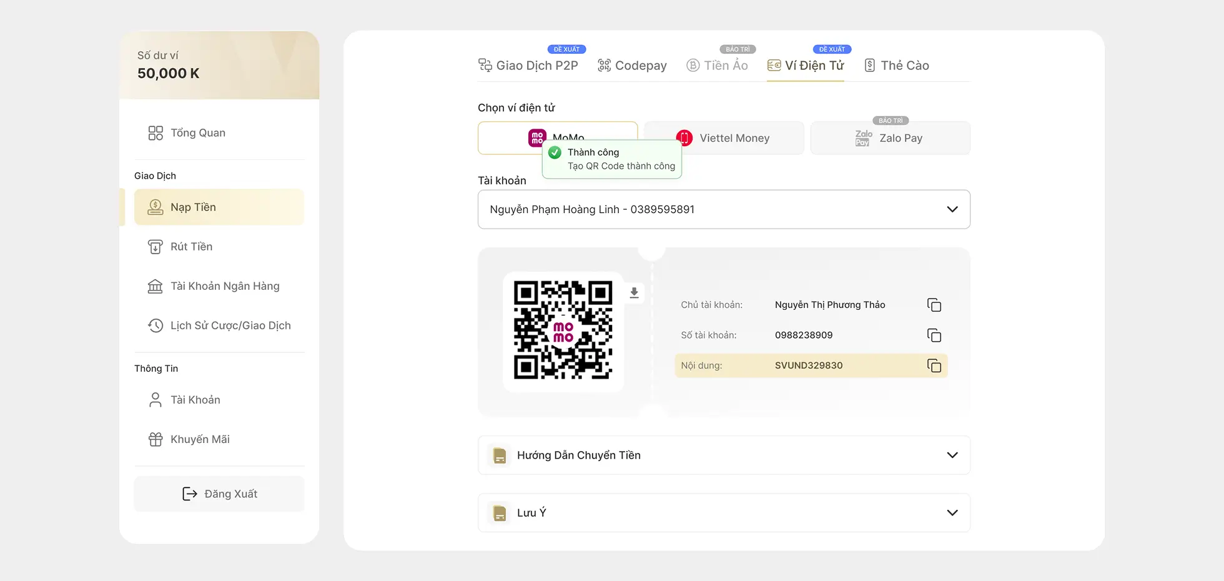
Task: Open Nạp Tiền deposit page
Action: point(219,207)
